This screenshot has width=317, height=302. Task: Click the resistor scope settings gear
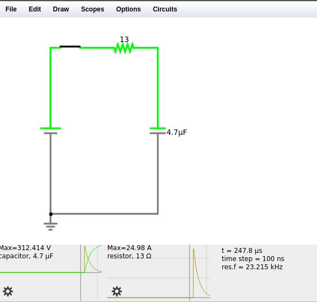click(117, 291)
